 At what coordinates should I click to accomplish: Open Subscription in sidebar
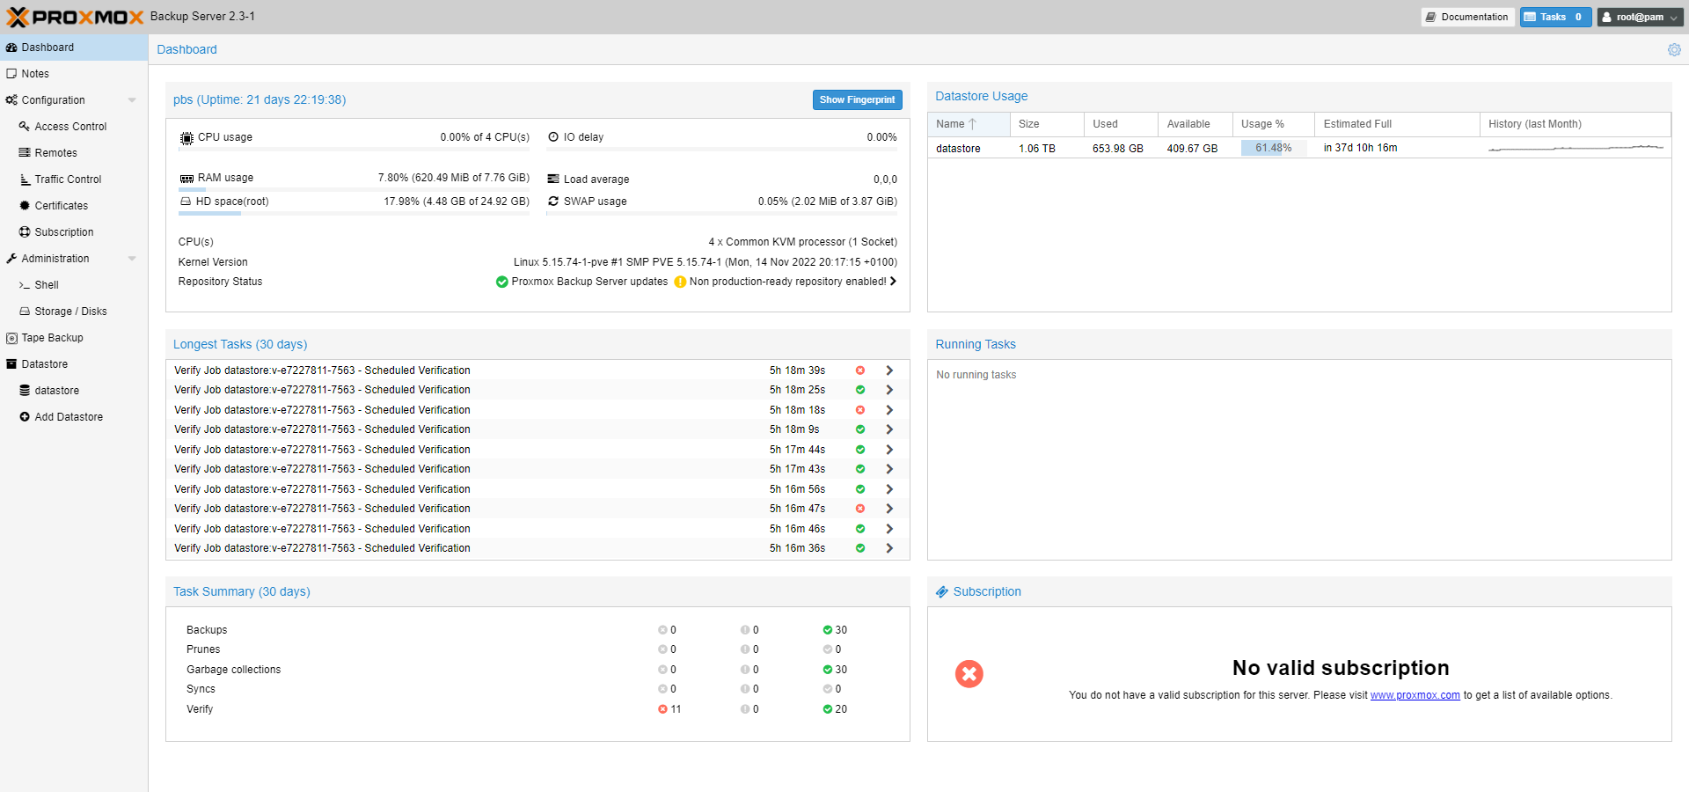click(74, 232)
